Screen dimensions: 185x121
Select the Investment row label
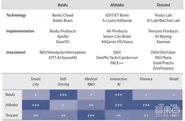(16, 52)
